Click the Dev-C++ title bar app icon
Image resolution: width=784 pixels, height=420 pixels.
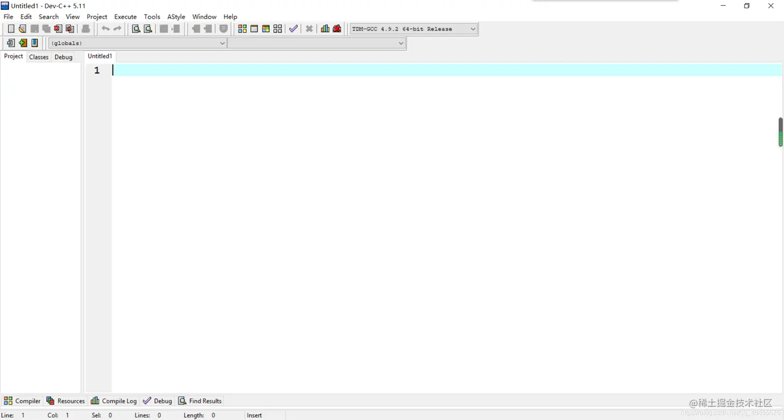5,6
